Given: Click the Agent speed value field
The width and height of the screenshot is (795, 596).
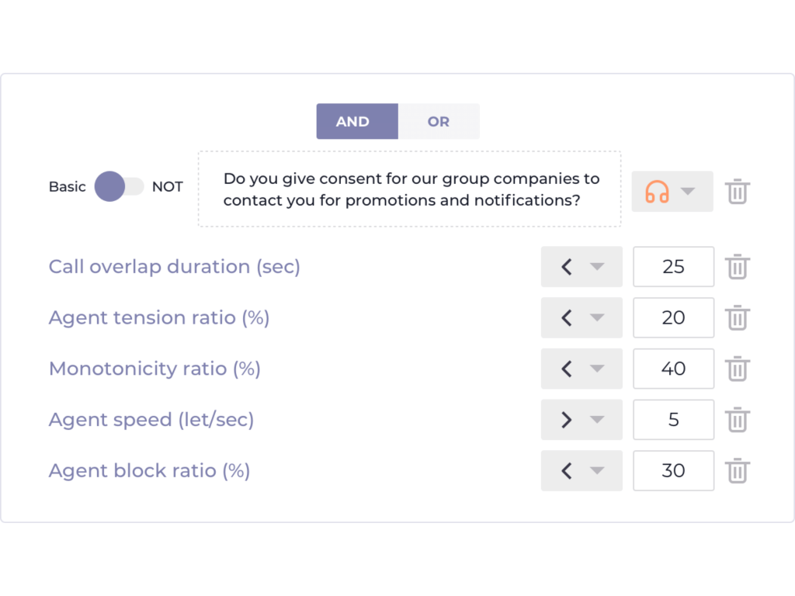Looking at the screenshot, I should coord(673,420).
